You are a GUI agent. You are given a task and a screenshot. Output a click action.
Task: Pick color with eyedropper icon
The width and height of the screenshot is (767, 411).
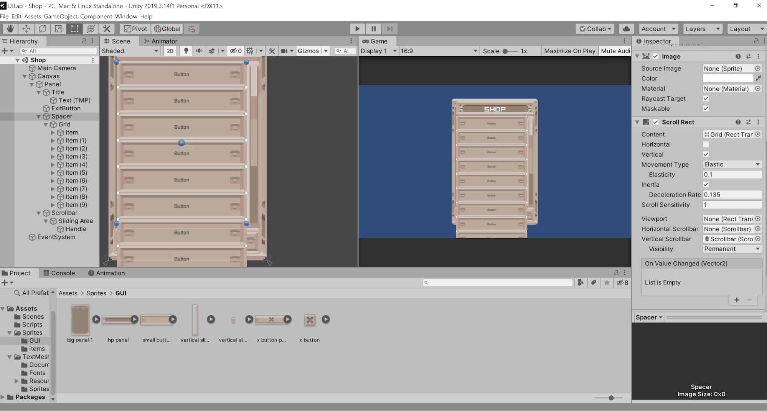click(x=758, y=79)
